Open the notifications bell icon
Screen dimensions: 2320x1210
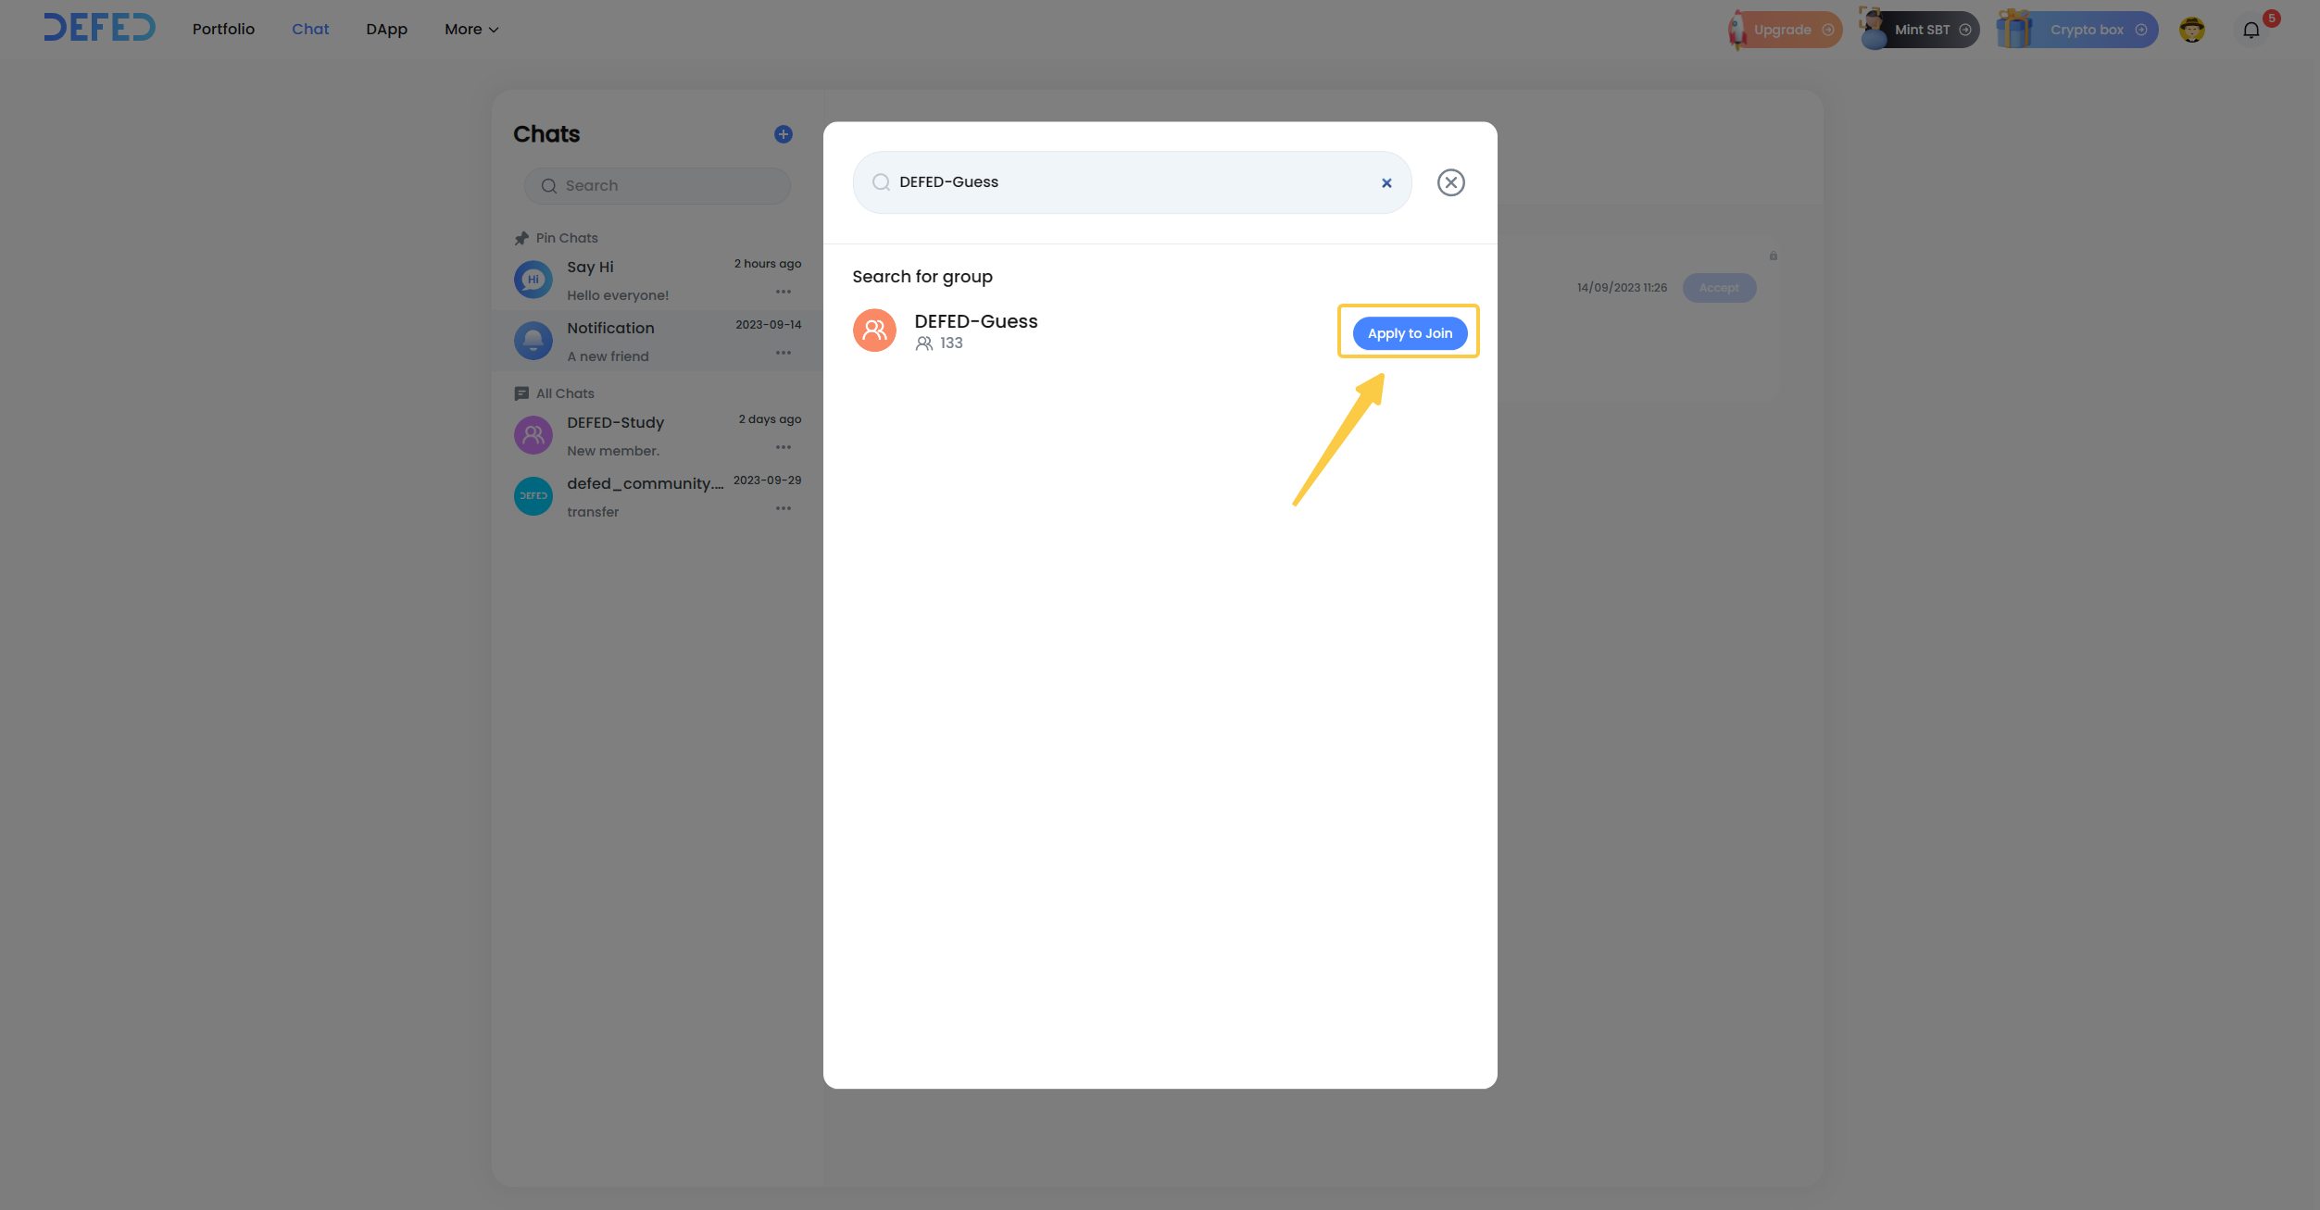coord(2251,31)
